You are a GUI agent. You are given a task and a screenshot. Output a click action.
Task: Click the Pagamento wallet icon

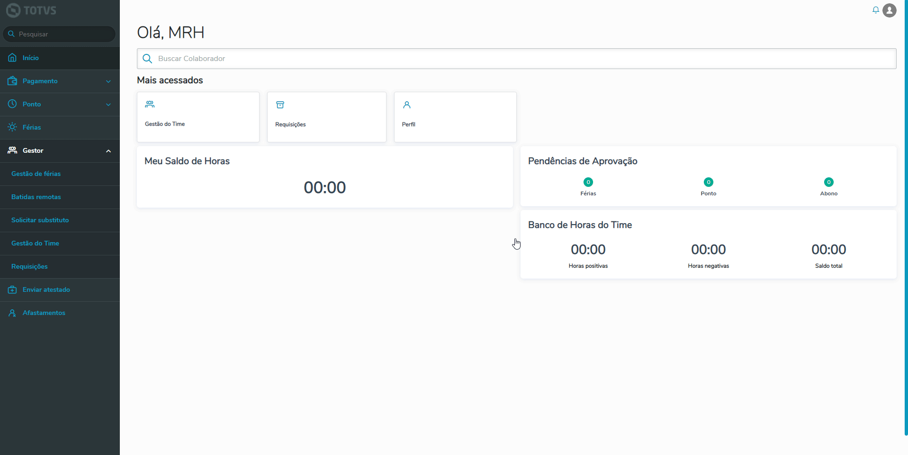tap(12, 81)
